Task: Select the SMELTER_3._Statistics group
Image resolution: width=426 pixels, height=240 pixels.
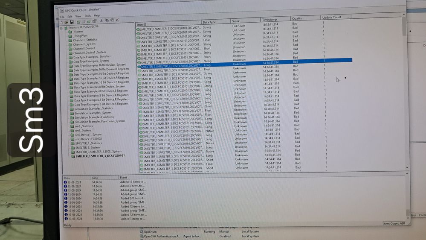Action: point(89,143)
